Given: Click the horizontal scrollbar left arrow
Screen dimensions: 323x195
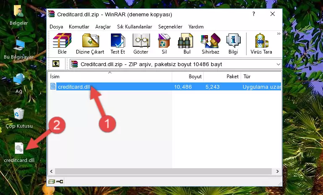Looking at the screenshot, I should tap(51, 171).
